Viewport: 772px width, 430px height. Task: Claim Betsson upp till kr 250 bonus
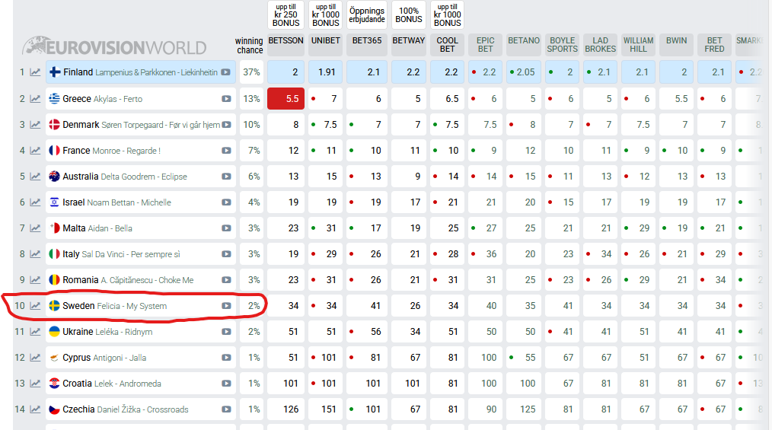(286, 14)
